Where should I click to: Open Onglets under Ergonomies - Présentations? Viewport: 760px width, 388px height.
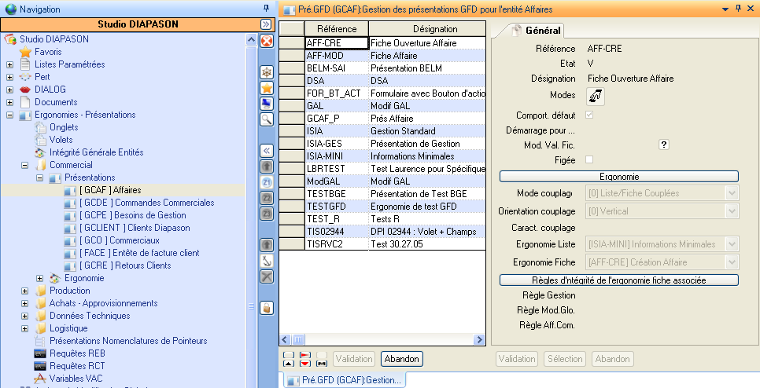pos(64,127)
